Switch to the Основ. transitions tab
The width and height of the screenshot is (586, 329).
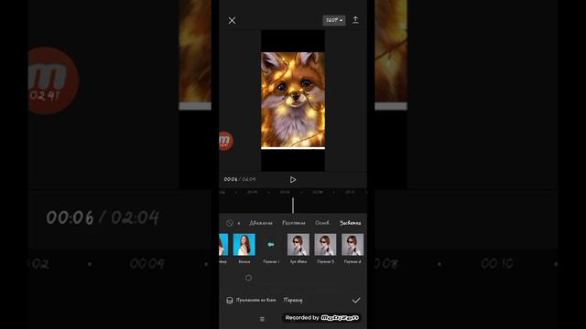coord(322,223)
